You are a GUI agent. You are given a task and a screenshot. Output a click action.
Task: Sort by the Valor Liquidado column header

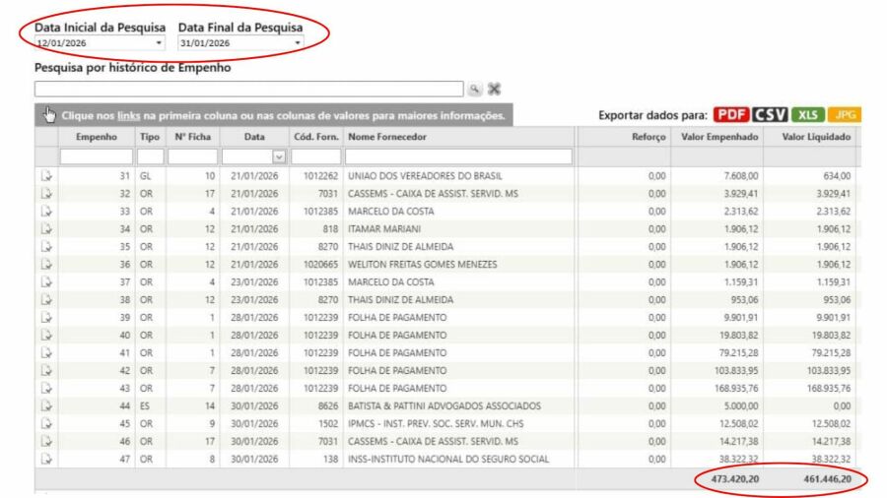816,137
